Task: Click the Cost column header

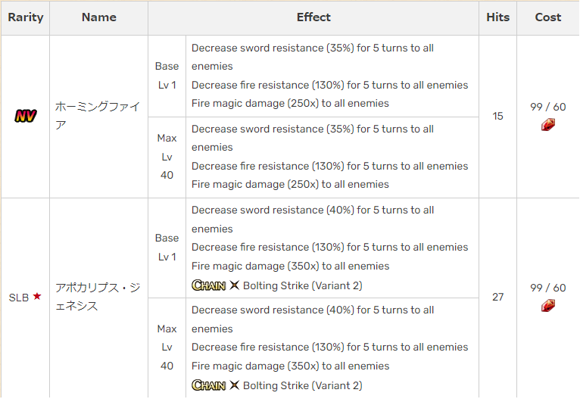Action: 548,17
